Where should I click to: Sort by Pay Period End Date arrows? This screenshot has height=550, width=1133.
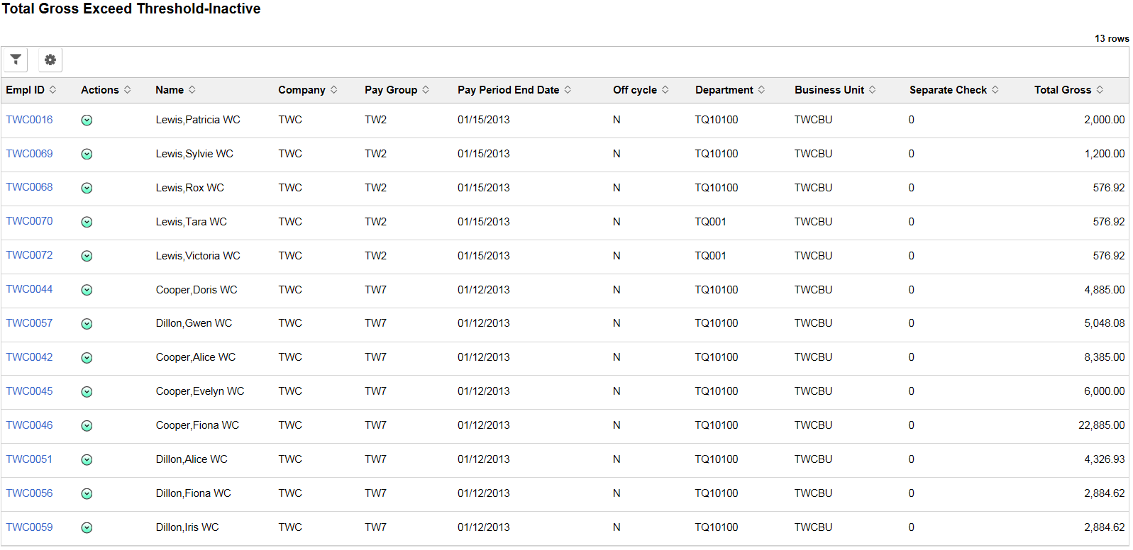coord(568,89)
